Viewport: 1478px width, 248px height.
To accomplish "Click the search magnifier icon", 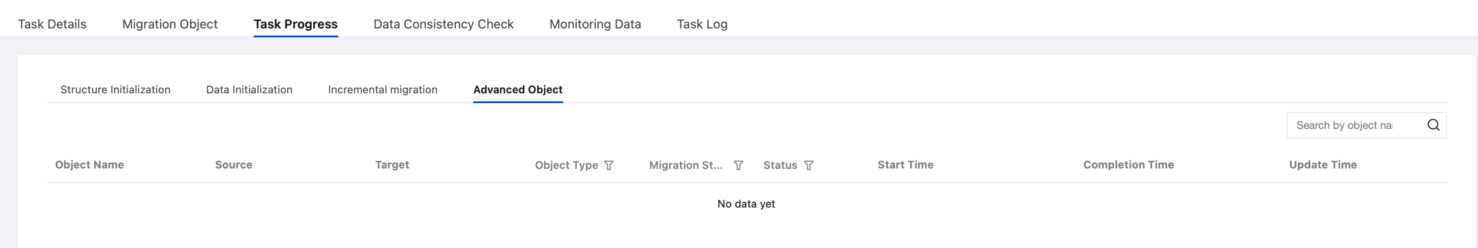I will 1433,125.
